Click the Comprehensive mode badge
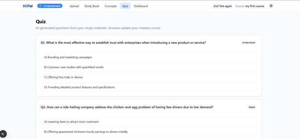 (x=50, y=6)
